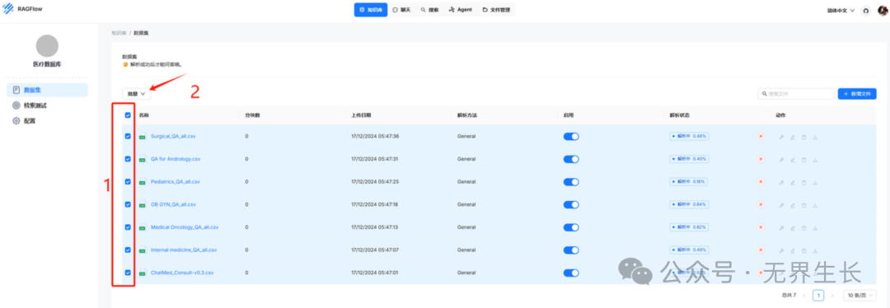Select 检索测试 in the left sidebar

tap(47, 105)
